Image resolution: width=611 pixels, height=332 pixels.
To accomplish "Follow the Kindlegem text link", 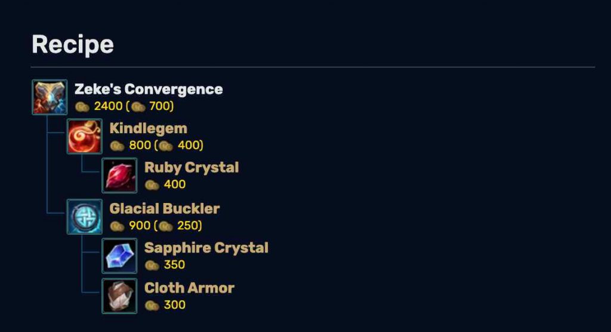I will point(149,128).
